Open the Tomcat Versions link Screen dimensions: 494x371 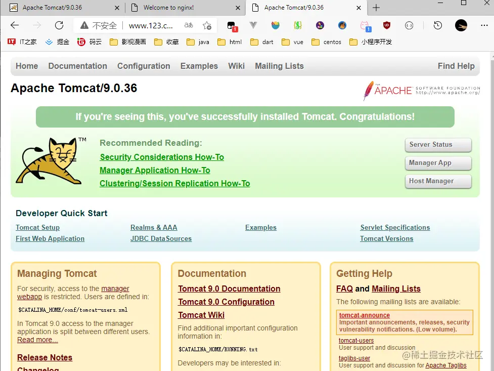(387, 239)
